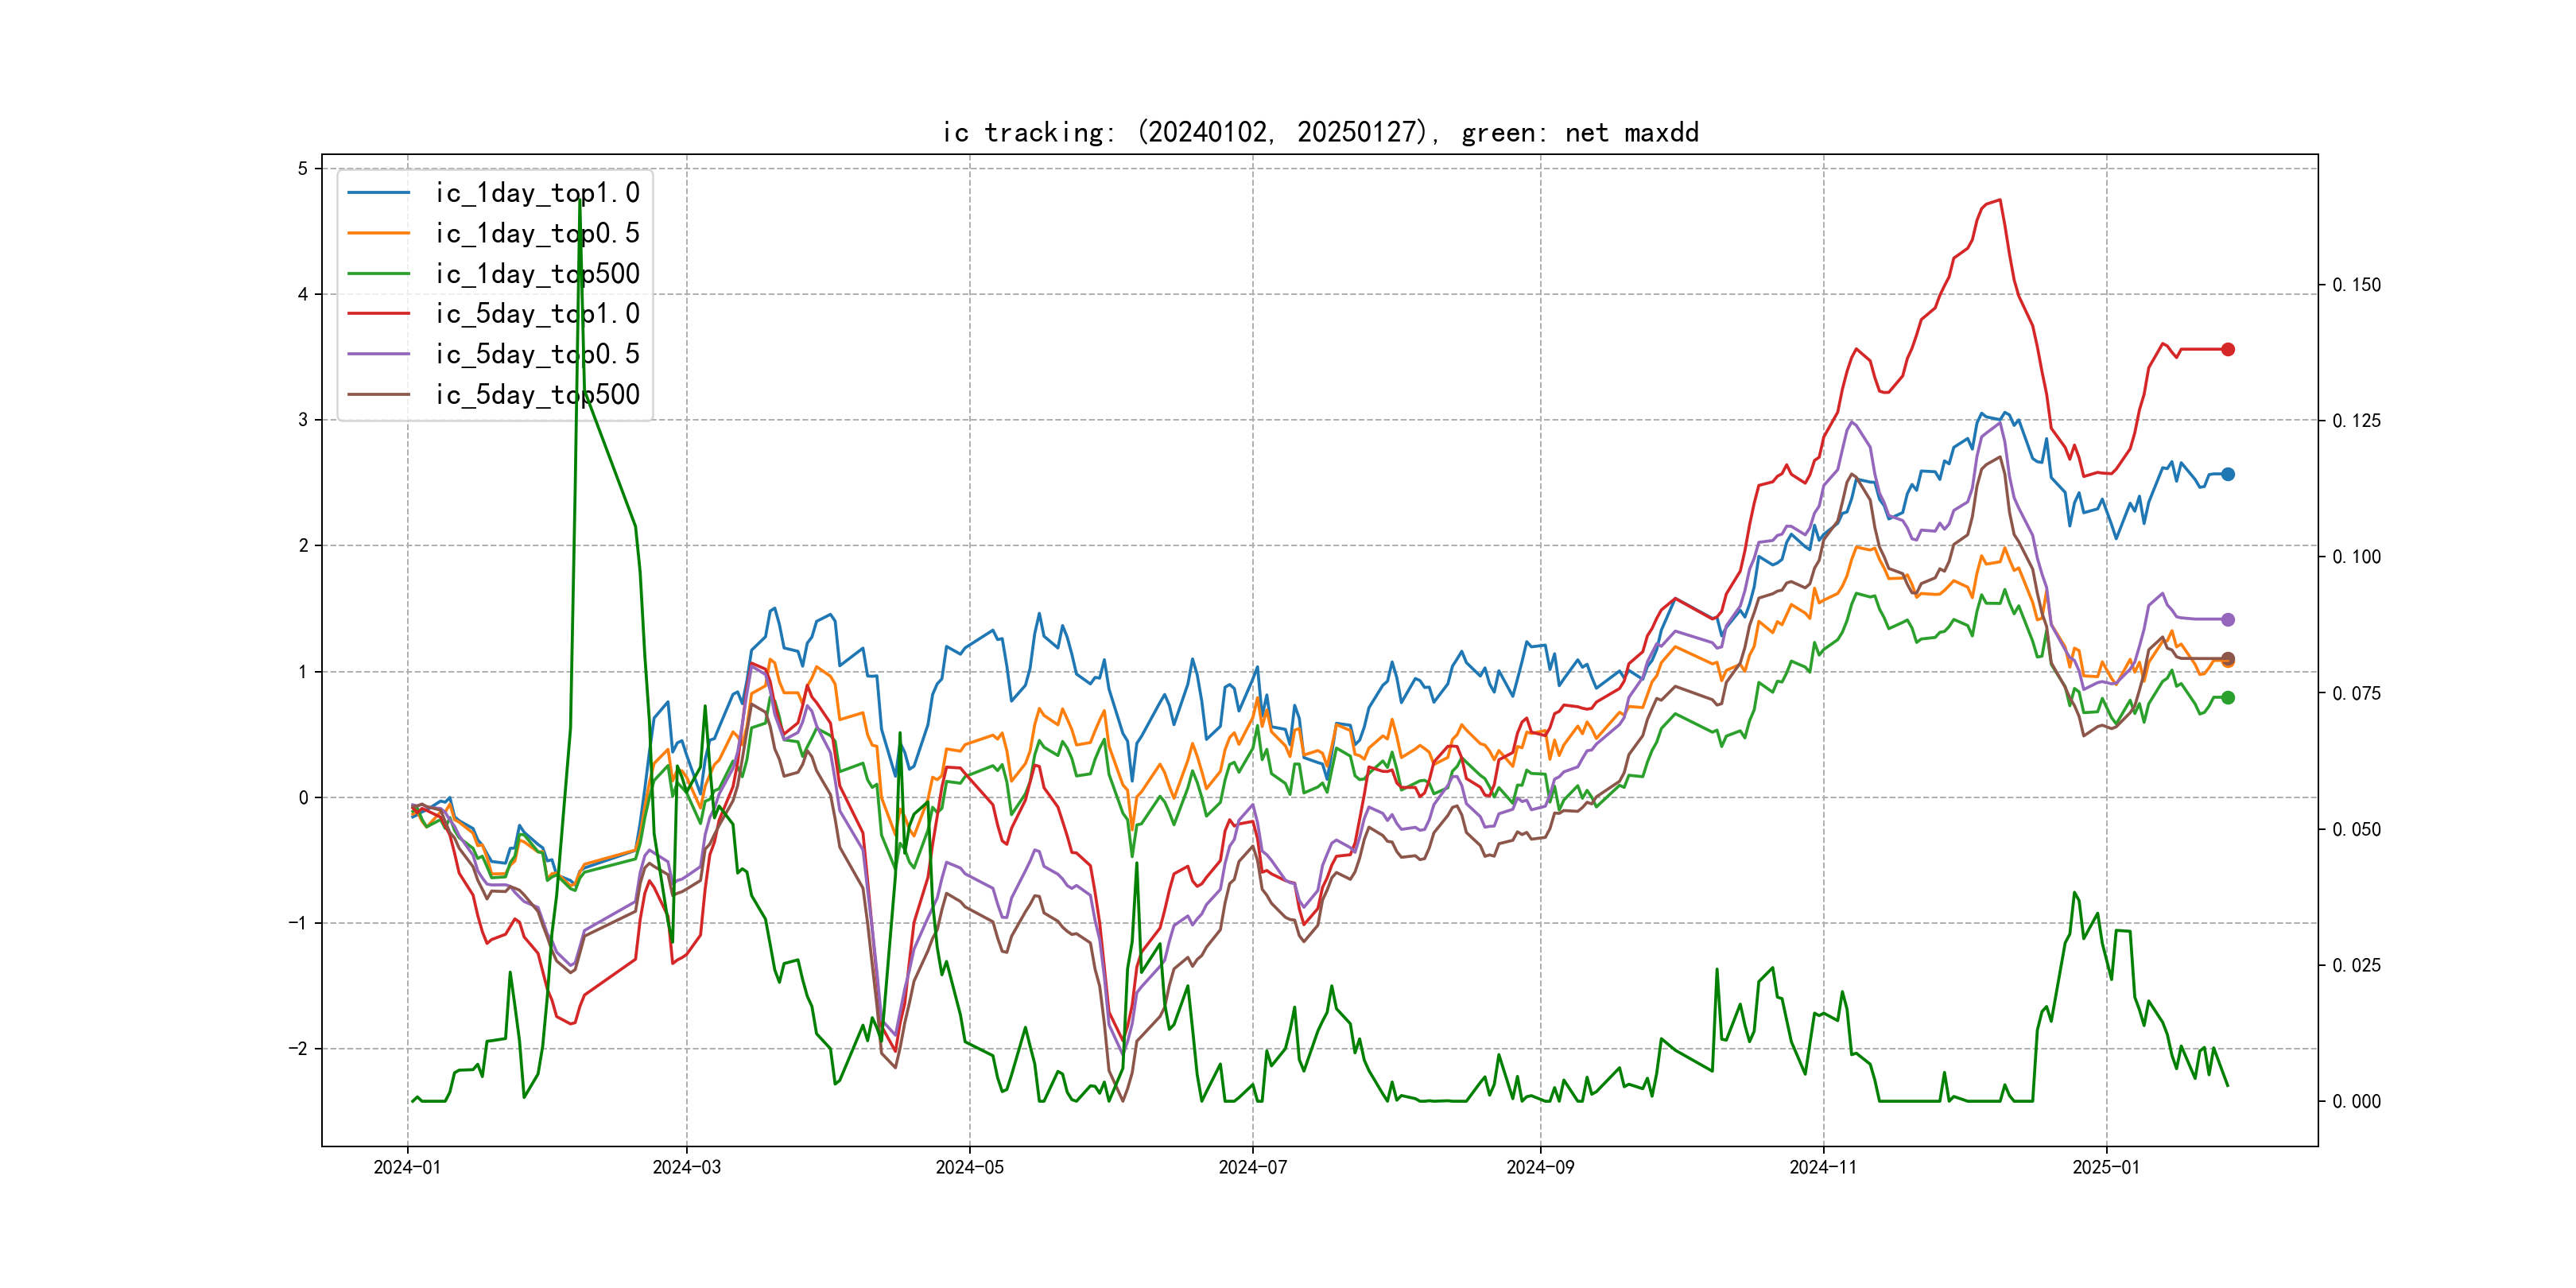
Task: Click the brown end-point dot marker
Action: (2228, 658)
